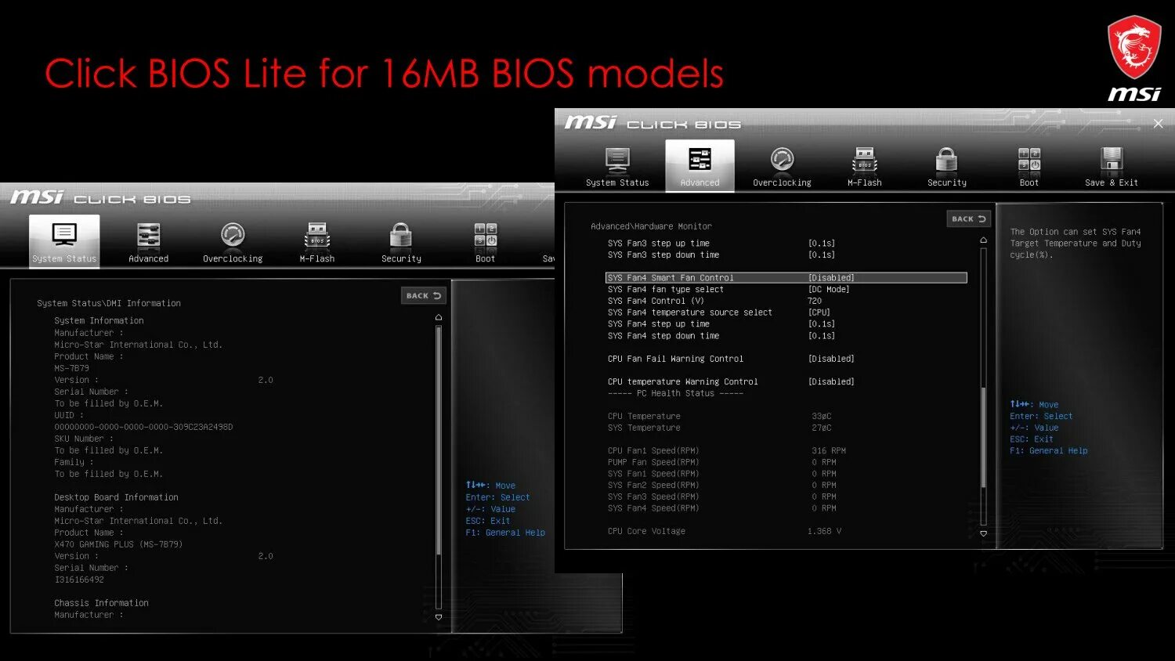Select Product Name MS-7B79 value
Image resolution: width=1175 pixels, height=661 pixels.
coord(71,368)
